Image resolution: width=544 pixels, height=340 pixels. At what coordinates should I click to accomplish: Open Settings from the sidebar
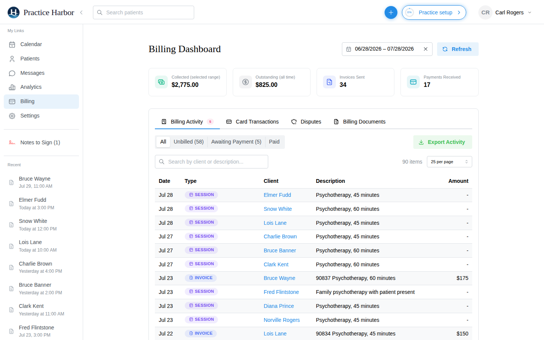click(41, 116)
